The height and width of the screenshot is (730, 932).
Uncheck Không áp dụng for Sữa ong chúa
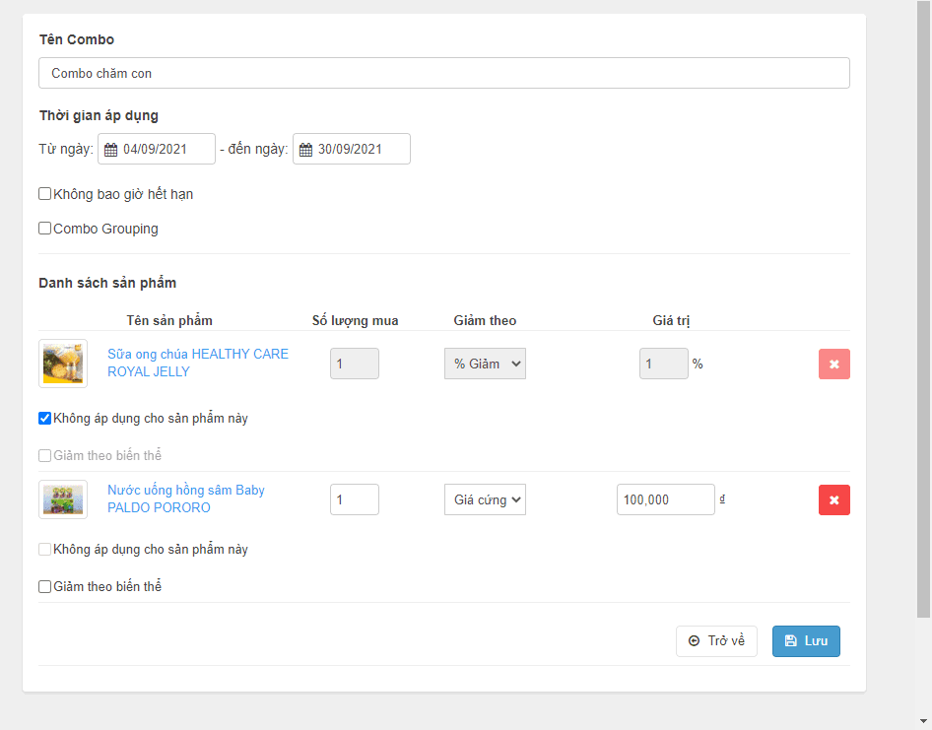coord(45,418)
